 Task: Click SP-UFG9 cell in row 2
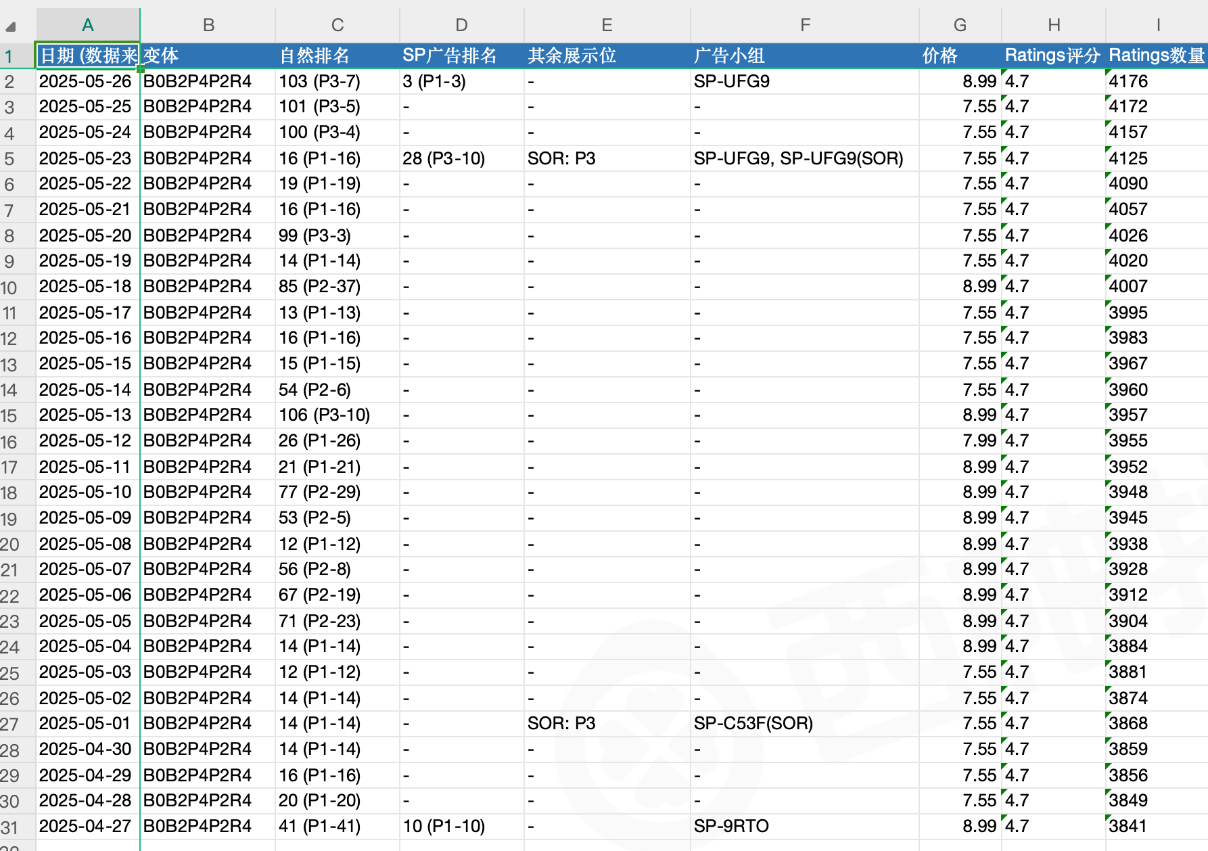tap(805, 81)
